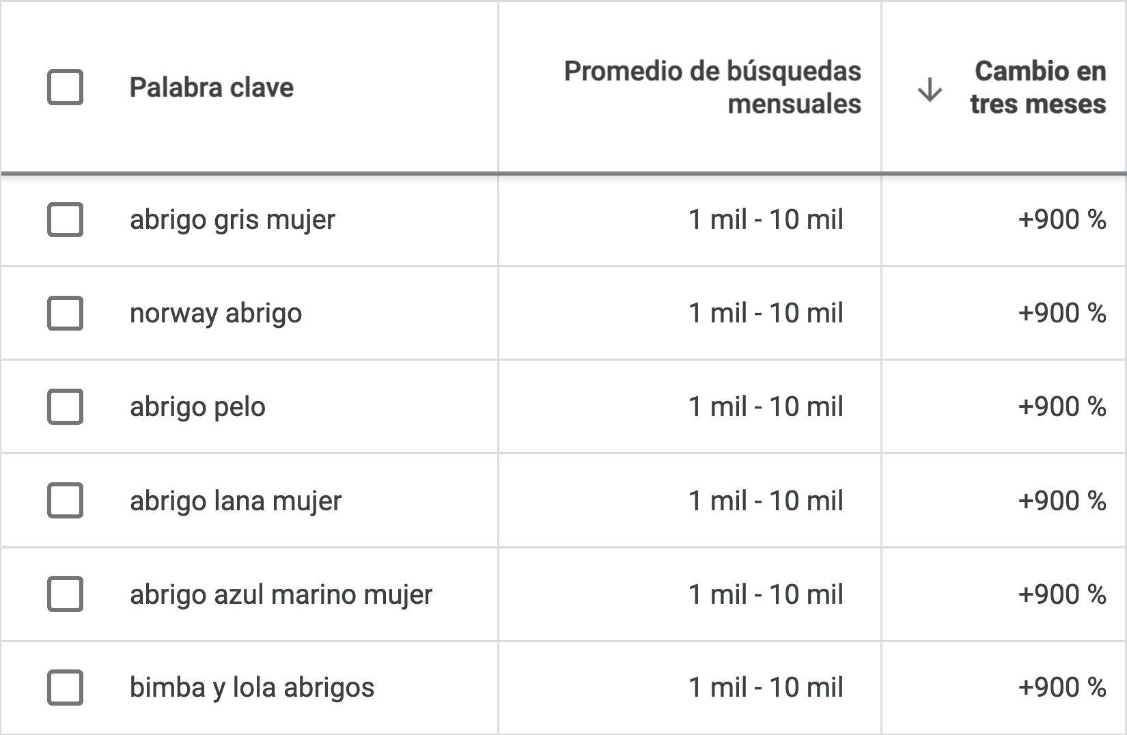Sort by 'Promedio de búsquedas mensuales' header
The image size is (1127, 735).
[x=712, y=87]
